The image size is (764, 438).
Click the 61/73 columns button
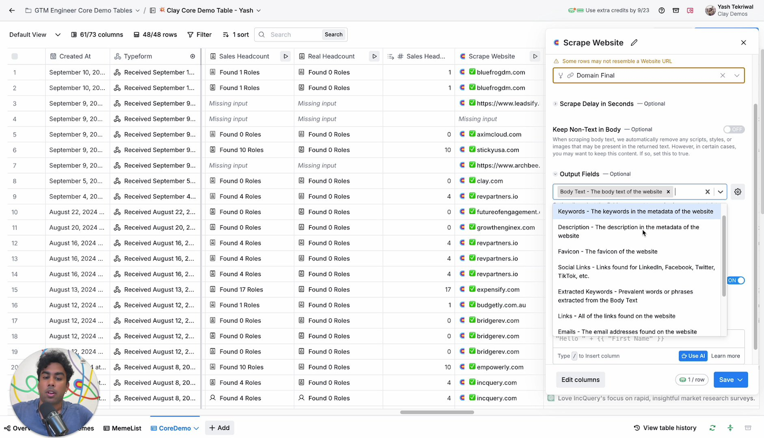97,35
